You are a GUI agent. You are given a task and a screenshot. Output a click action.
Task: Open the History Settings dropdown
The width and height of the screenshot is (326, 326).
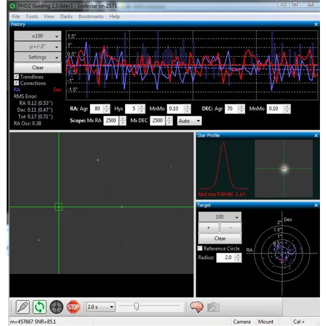click(37, 57)
